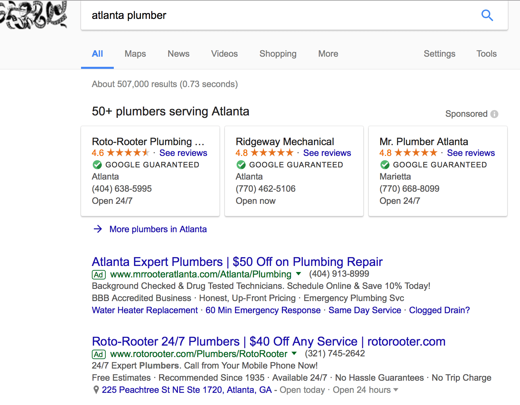Open See reviews for Ridgeway Mechanical

coord(327,153)
